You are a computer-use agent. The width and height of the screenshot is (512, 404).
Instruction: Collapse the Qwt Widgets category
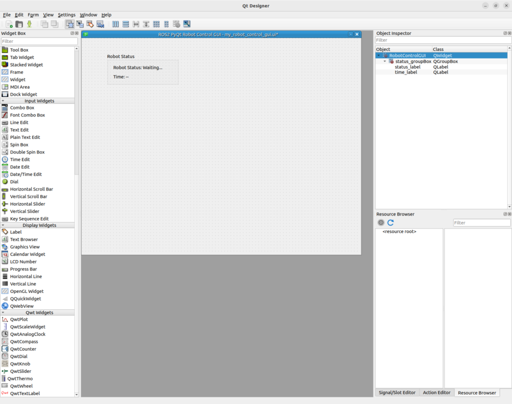3,312
